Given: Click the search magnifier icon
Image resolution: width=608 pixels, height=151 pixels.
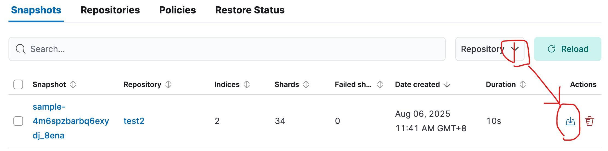Looking at the screenshot, I should (21, 49).
